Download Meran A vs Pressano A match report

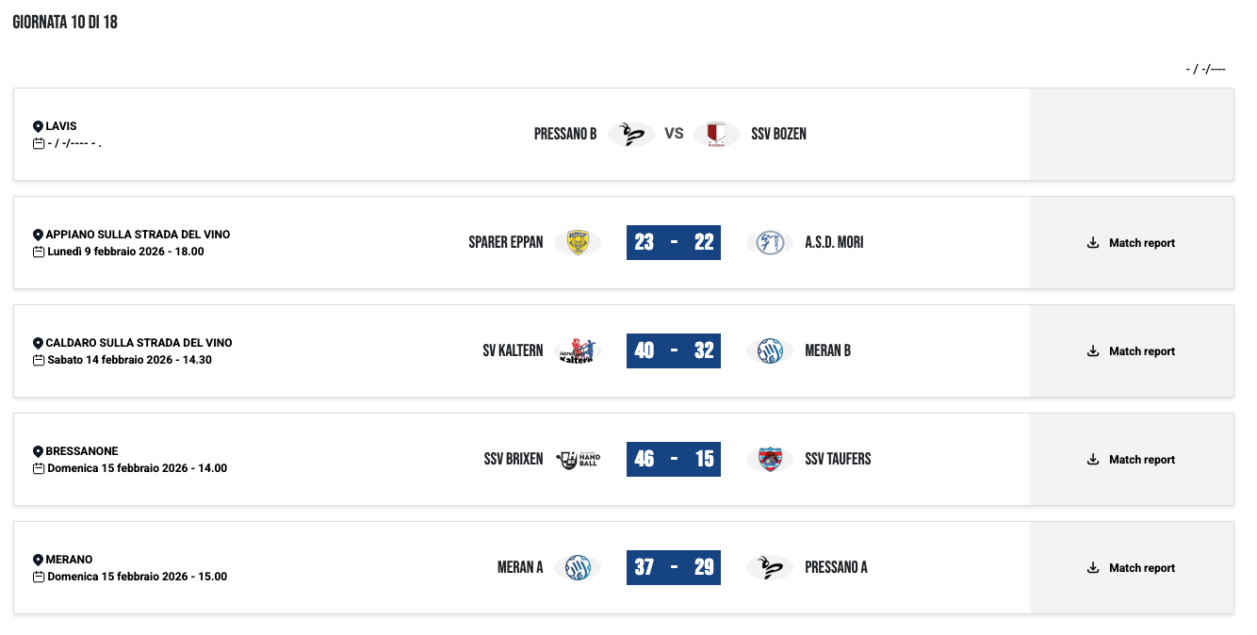[x=1131, y=568]
